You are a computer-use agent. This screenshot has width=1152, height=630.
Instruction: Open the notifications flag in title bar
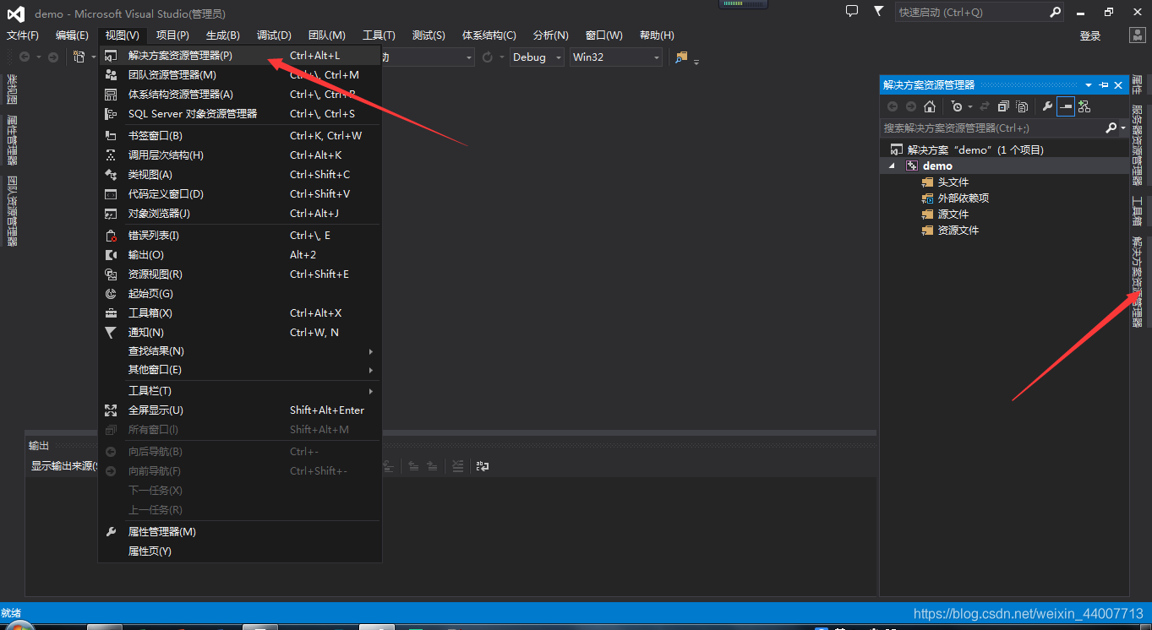[879, 12]
